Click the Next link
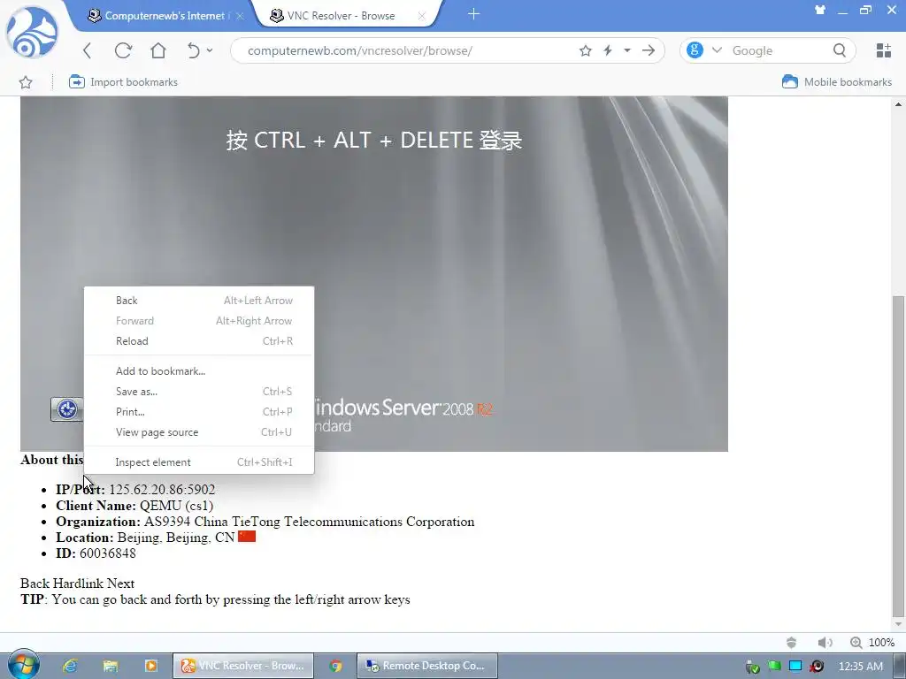Image resolution: width=906 pixels, height=679 pixels. point(120,584)
